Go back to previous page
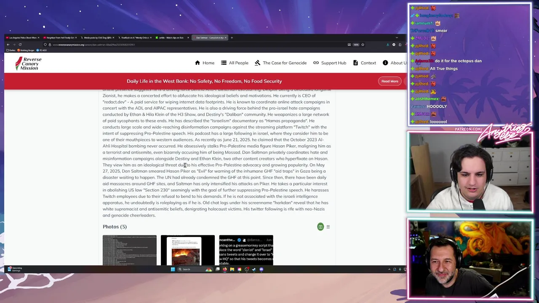The width and height of the screenshot is (539, 303). 8,45
